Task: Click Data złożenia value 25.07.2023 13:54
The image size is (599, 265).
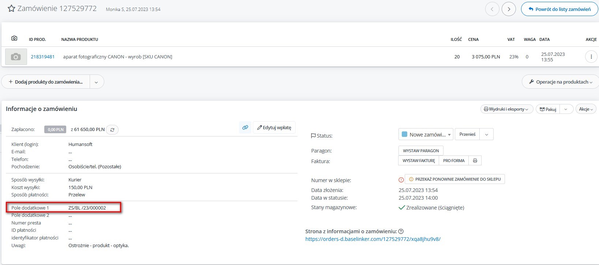Action: click(x=418, y=190)
